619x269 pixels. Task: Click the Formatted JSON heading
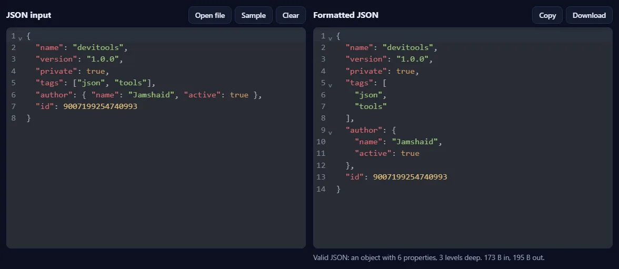345,15
